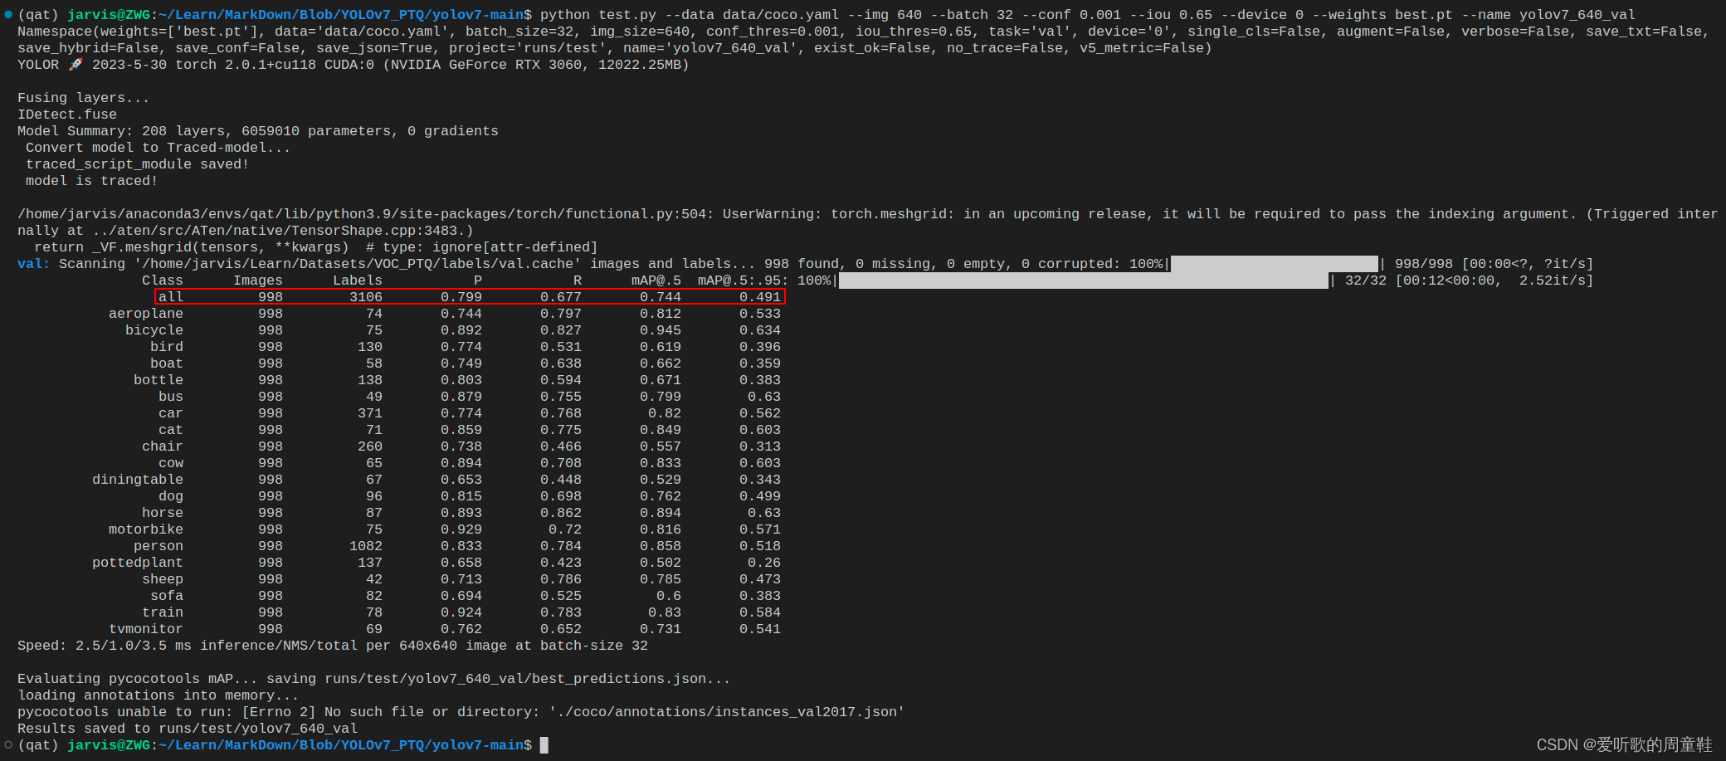Click the 'bus' class name
Screen dimensions: 1726x761
point(171,397)
